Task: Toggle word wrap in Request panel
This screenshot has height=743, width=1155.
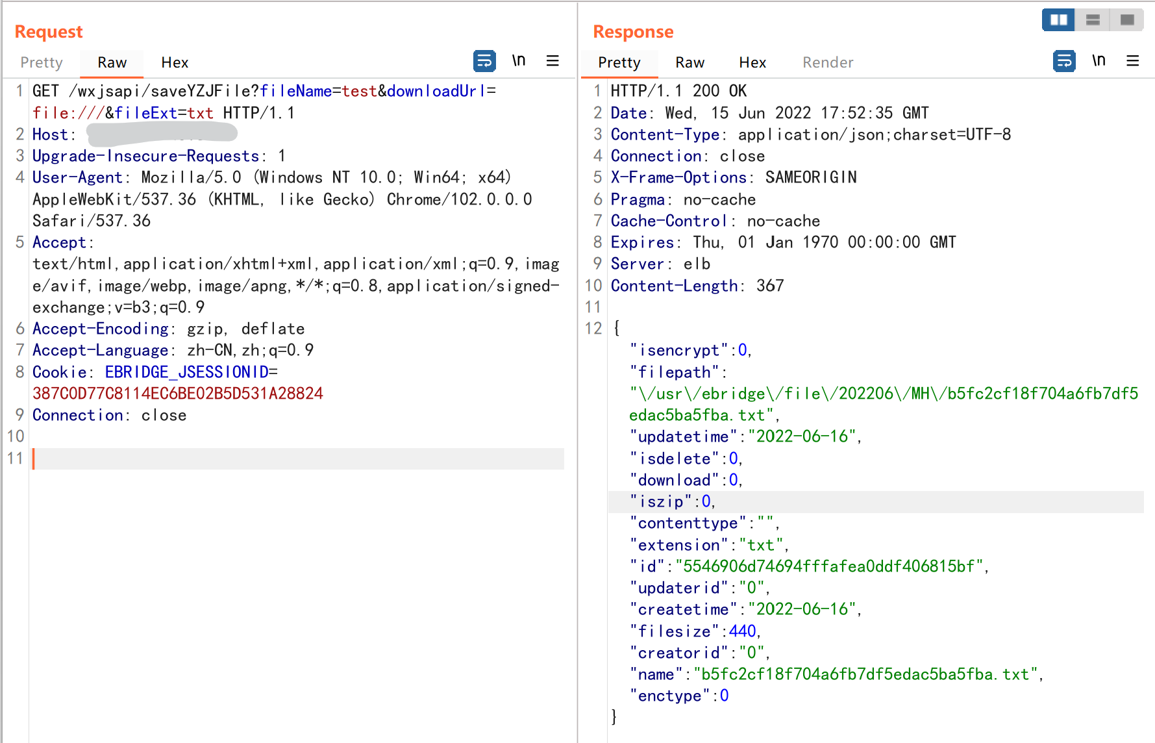Action: [x=484, y=61]
